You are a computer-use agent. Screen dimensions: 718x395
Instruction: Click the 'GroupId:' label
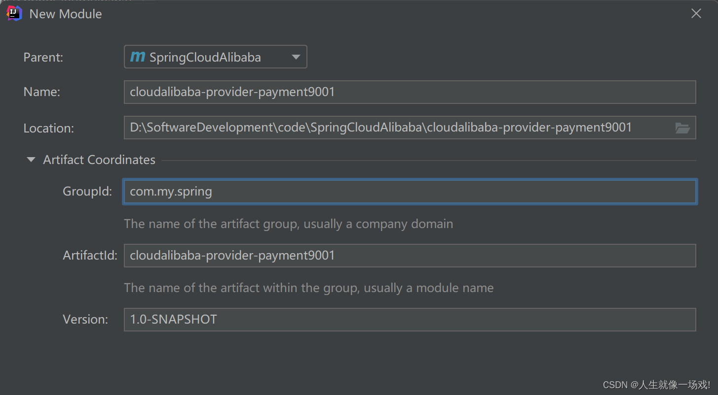(87, 191)
